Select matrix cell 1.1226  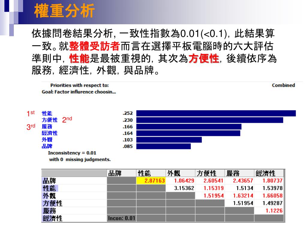269,211
